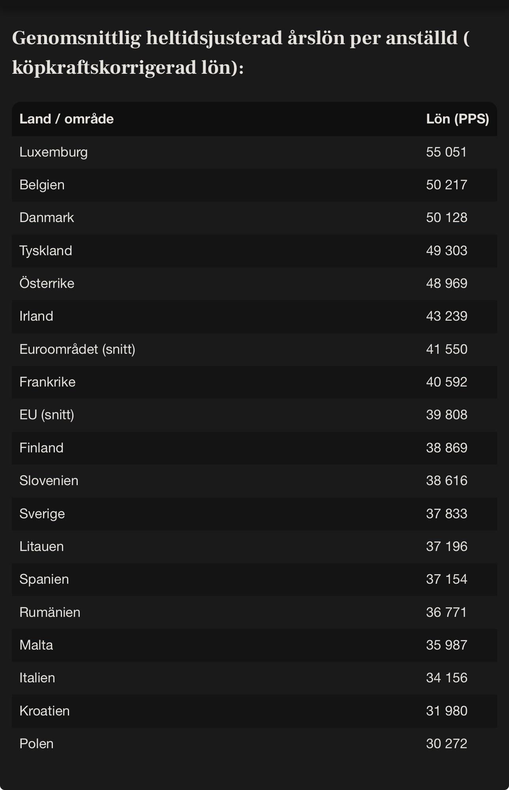509x790 pixels.
Task: Select the "Euroområdet (snitt)" row label
Action: [77, 349]
